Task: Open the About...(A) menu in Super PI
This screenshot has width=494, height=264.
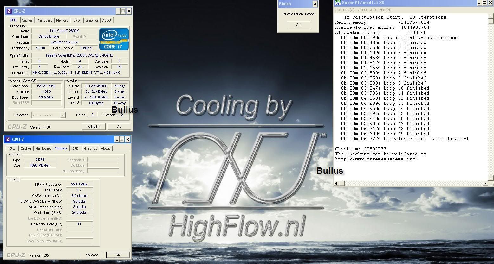Action: tap(367, 10)
